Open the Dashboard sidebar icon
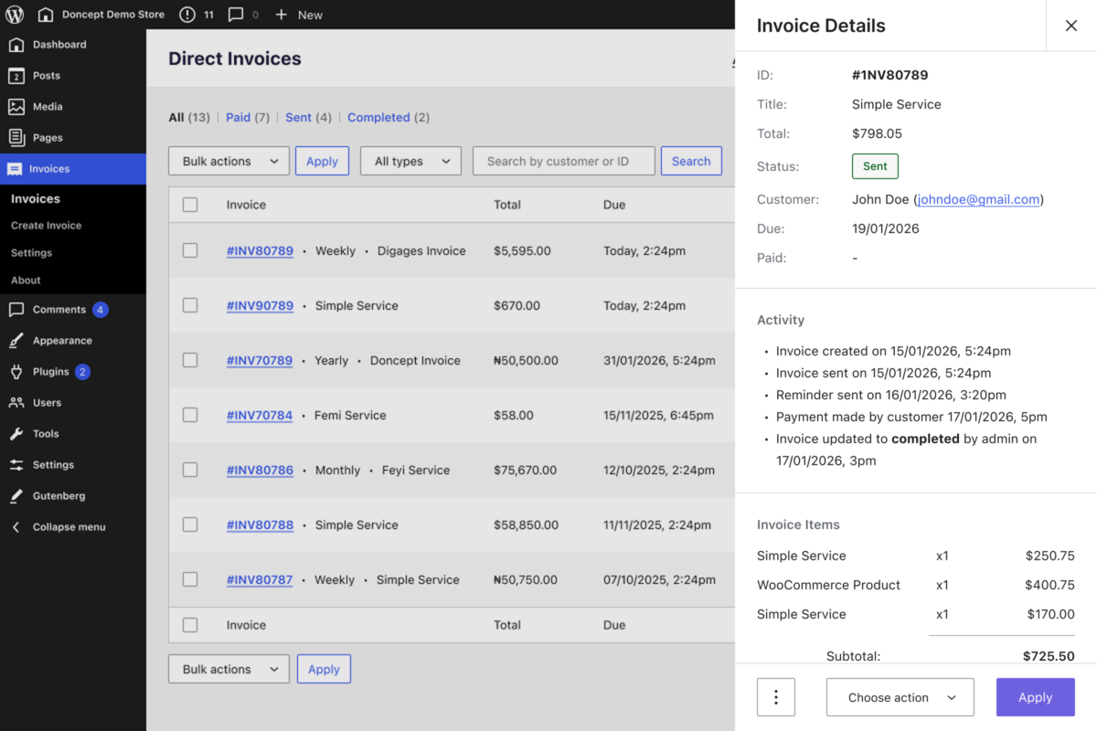Viewport: 1097px width, 731px height. point(16,45)
